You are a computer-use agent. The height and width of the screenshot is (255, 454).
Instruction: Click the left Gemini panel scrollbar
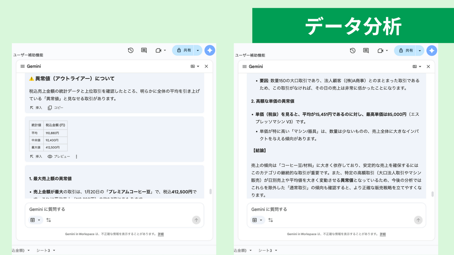coord(210,192)
